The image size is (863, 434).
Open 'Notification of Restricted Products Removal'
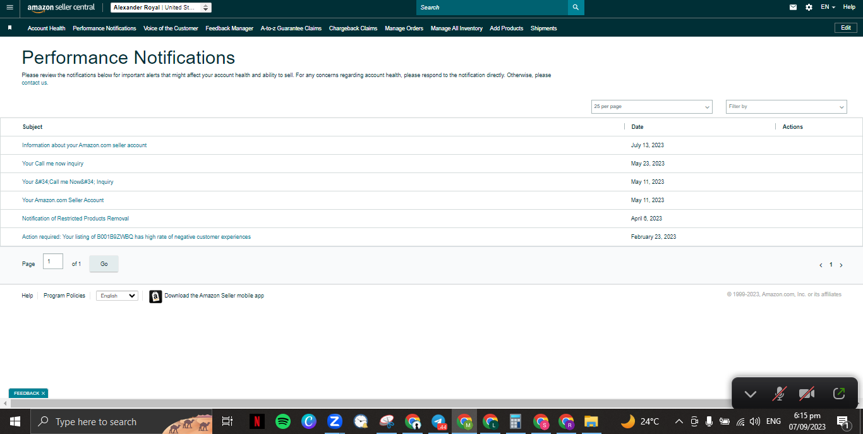point(75,219)
